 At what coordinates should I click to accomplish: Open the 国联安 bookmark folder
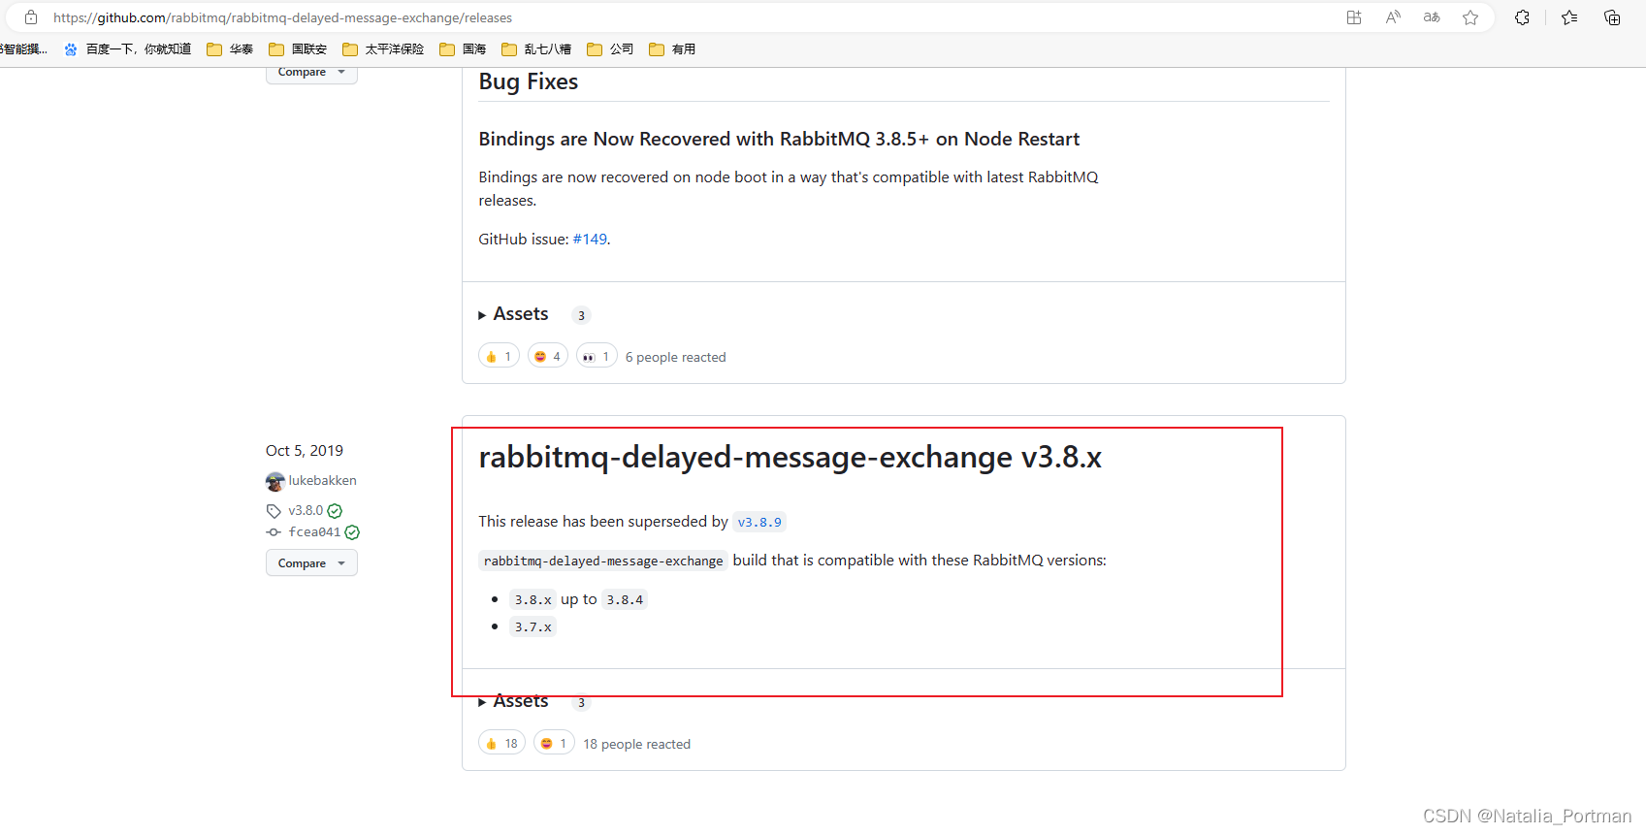pos(298,49)
